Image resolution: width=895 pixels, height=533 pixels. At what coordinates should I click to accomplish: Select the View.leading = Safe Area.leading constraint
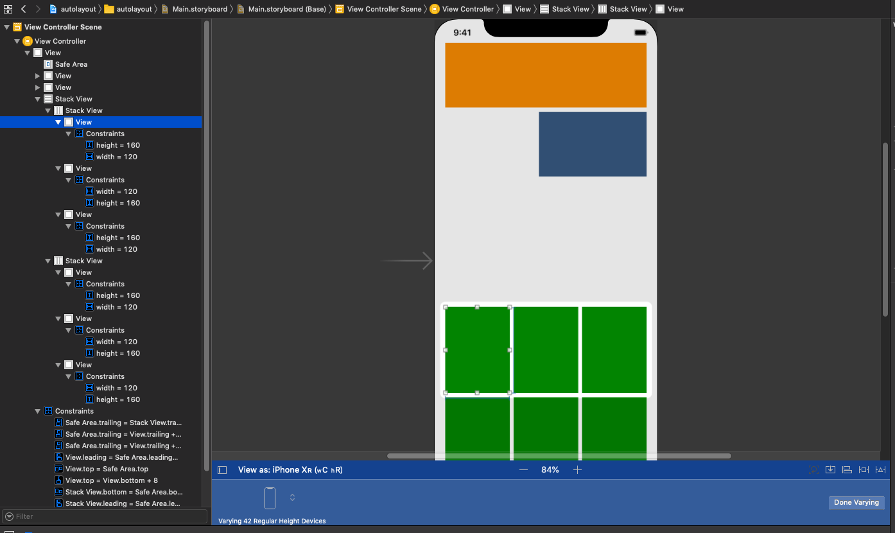pyautogui.click(x=116, y=457)
